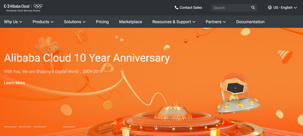This screenshot has width=303, height=136.
Task: Click the globe language icon
Action: [x=270, y=7]
